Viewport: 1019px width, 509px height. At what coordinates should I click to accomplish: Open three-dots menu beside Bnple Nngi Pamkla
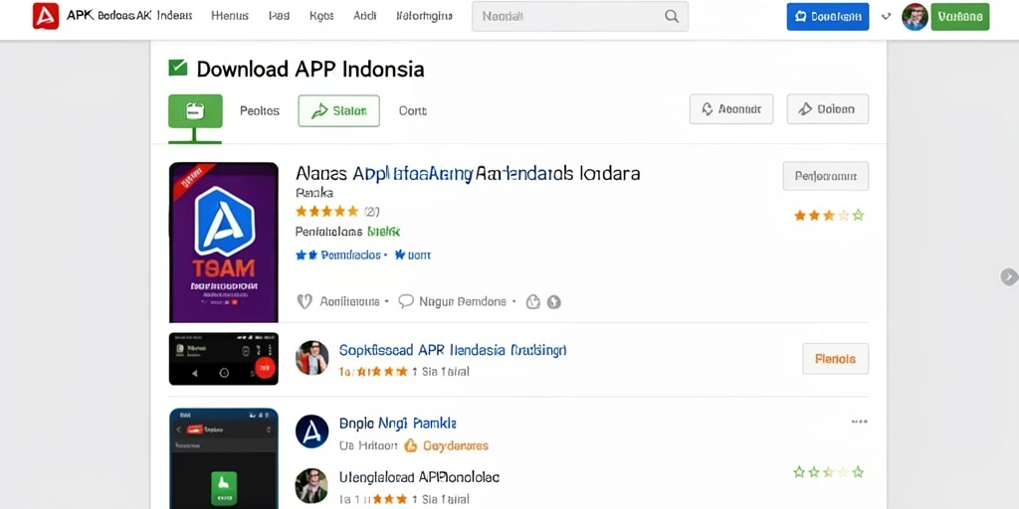859,422
